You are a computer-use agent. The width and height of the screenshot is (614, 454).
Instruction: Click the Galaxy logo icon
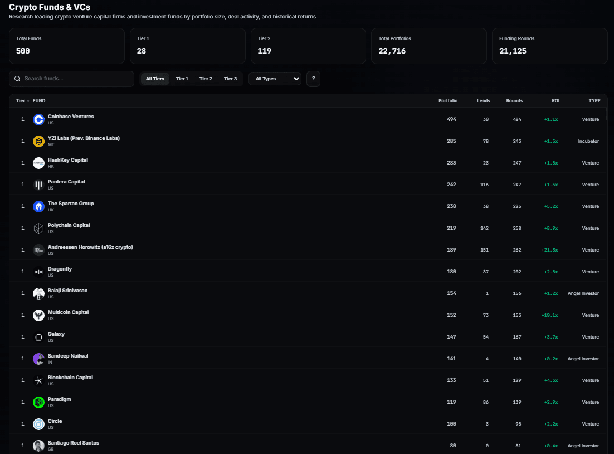38,337
